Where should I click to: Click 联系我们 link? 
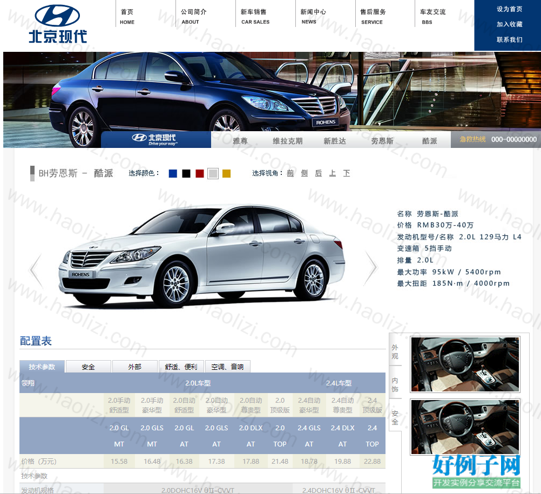point(509,39)
